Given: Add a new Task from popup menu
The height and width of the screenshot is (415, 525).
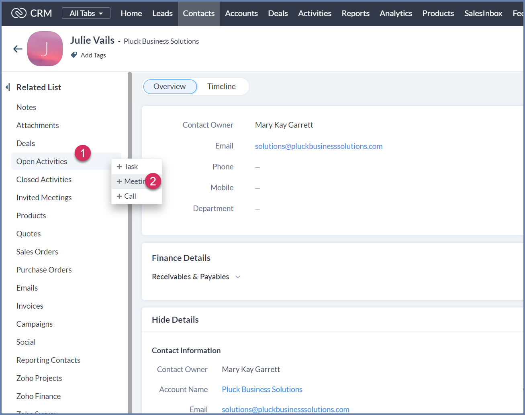Looking at the screenshot, I should tap(137, 167).
